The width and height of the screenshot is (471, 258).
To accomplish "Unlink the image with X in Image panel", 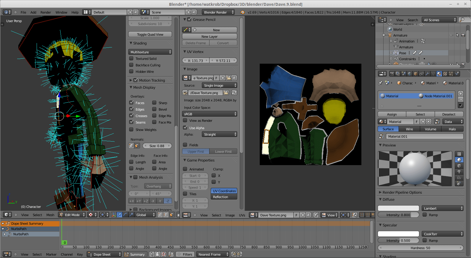I will (234, 78).
